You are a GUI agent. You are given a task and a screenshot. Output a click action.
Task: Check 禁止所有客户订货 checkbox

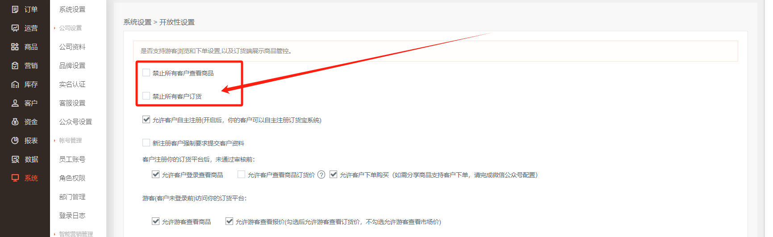[146, 96]
